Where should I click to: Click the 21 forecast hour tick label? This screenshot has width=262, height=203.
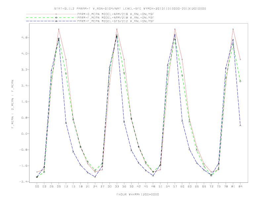88,186
